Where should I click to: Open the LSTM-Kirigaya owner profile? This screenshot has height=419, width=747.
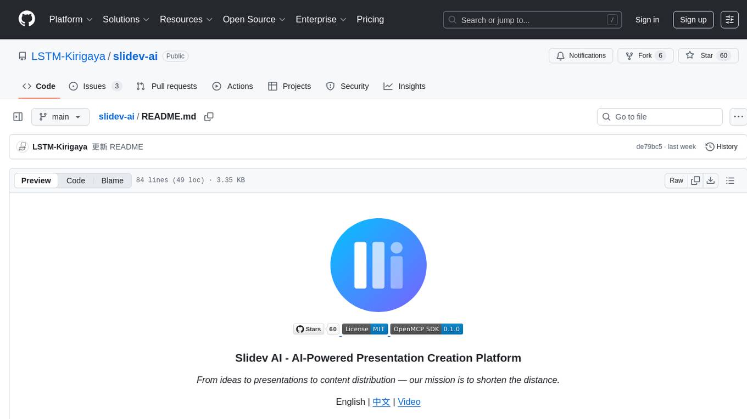point(69,56)
